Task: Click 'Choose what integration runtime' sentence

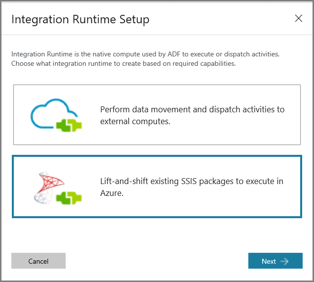Action: tap(123, 63)
